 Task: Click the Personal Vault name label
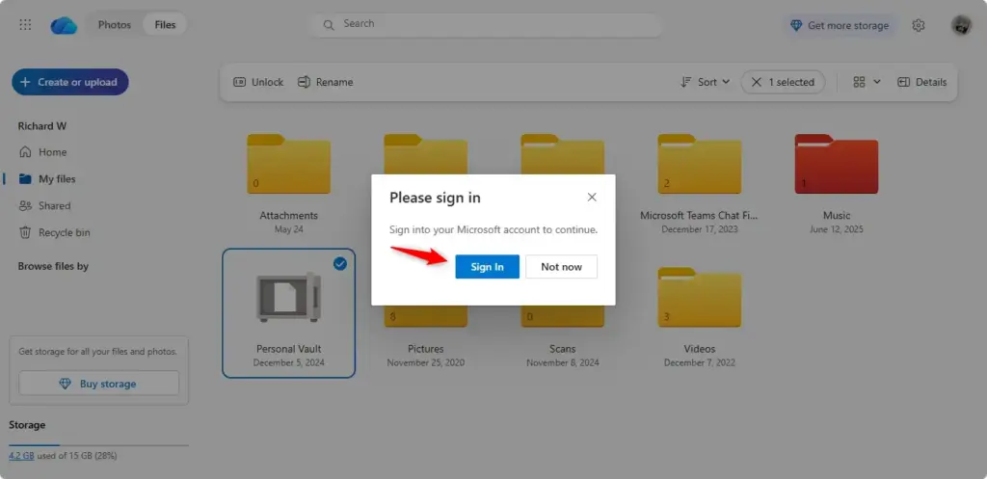click(288, 349)
